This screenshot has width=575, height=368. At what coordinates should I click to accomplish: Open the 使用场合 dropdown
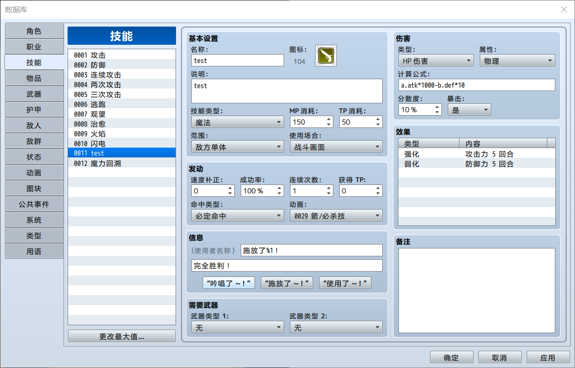[x=336, y=147]
